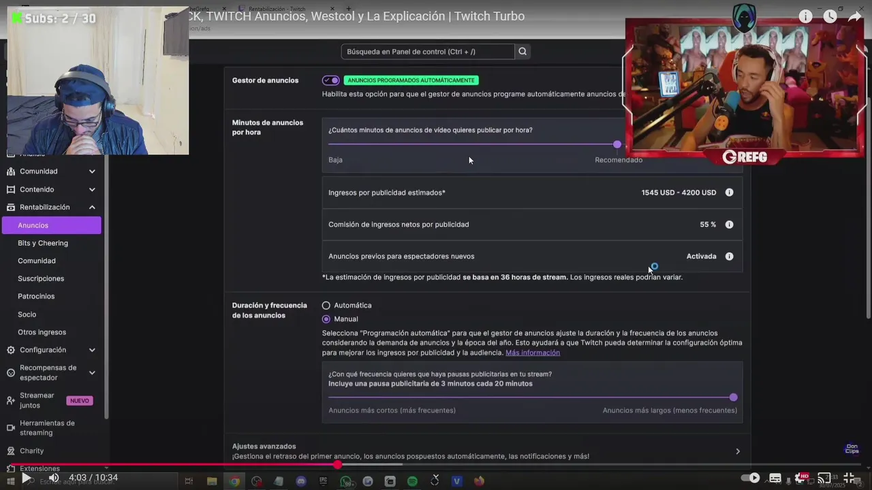Click the Ajustes avanzados heading

pos(264,446)
